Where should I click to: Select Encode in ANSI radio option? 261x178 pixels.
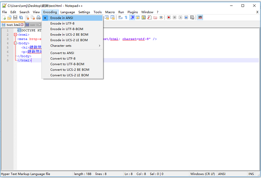[x=72, y=18]
